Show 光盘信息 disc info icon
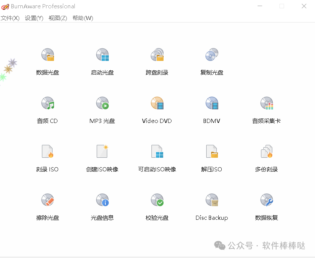This screenshot has height=258, width=315. pos(102,200)
